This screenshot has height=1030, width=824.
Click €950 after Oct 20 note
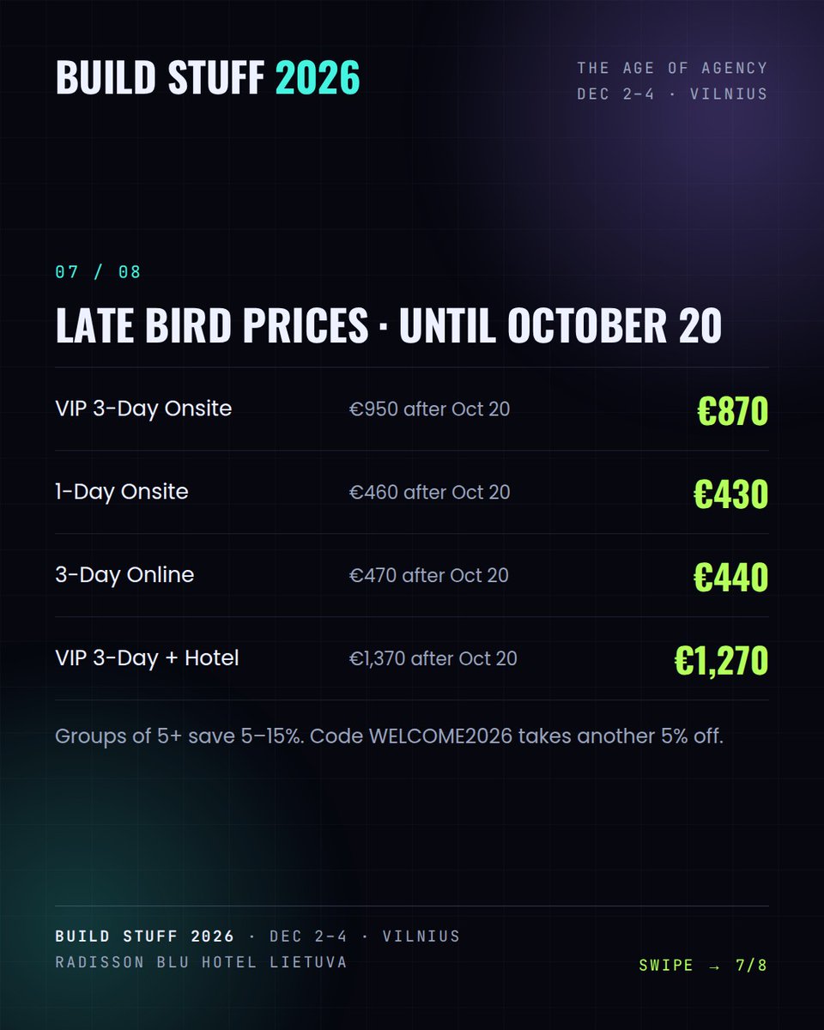pyautogui.click(x=429, y=409)
